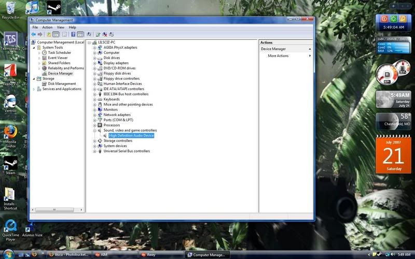Select Shared Folders in the console tree
This screenshot has height=259, width=415.
point(59,63)
